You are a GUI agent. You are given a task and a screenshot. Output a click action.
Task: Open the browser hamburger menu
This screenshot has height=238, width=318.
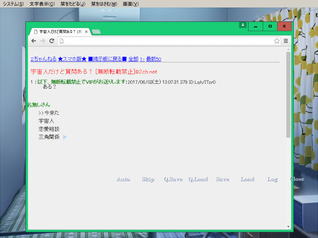(286, 41)
